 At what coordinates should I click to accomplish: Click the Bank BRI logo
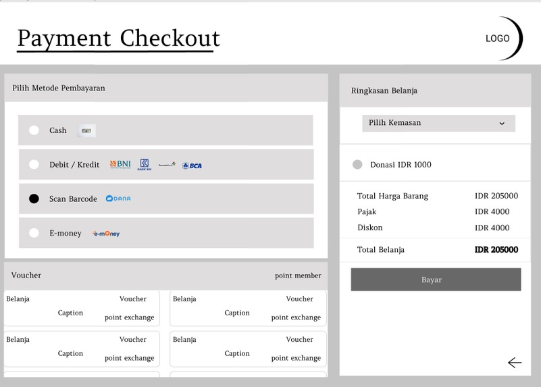(145, 165)
